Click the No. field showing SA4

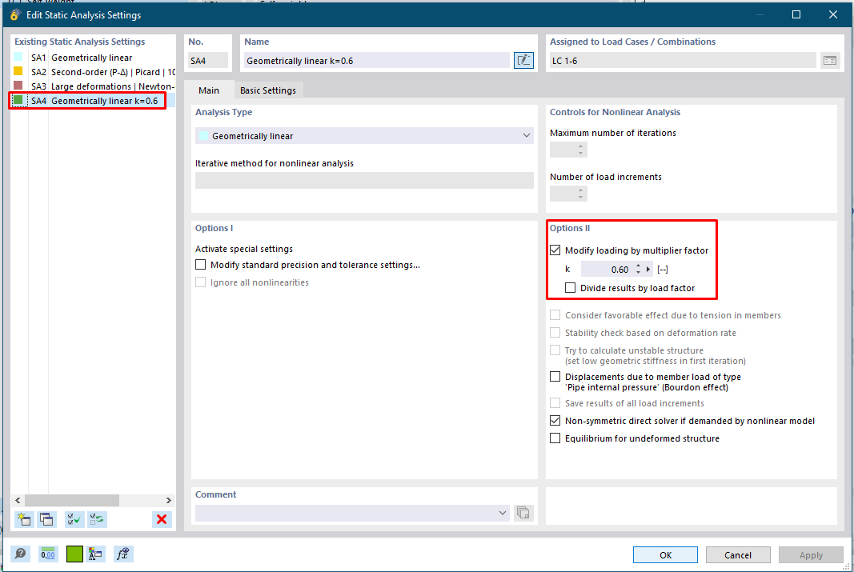(208, 61)
